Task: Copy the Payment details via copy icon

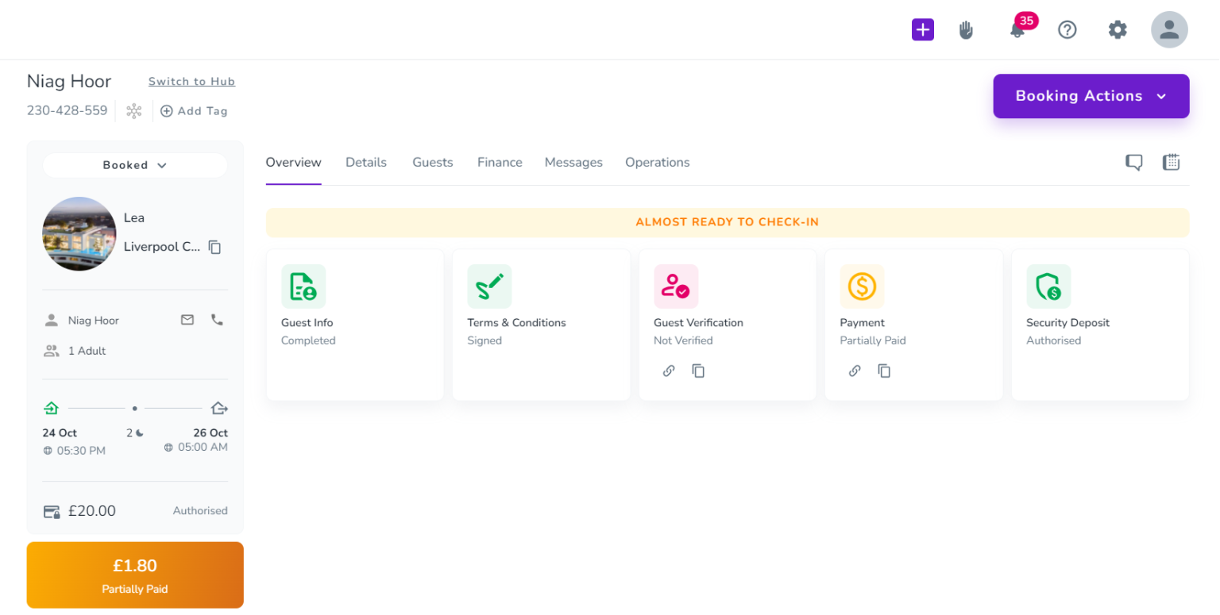Action: (884, 371)
